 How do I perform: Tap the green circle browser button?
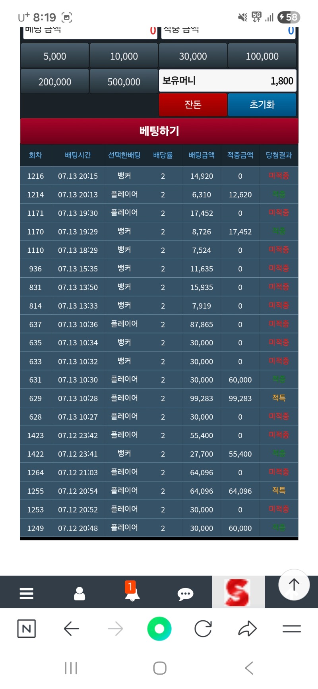pyautogui.click(x=159, y=629)
